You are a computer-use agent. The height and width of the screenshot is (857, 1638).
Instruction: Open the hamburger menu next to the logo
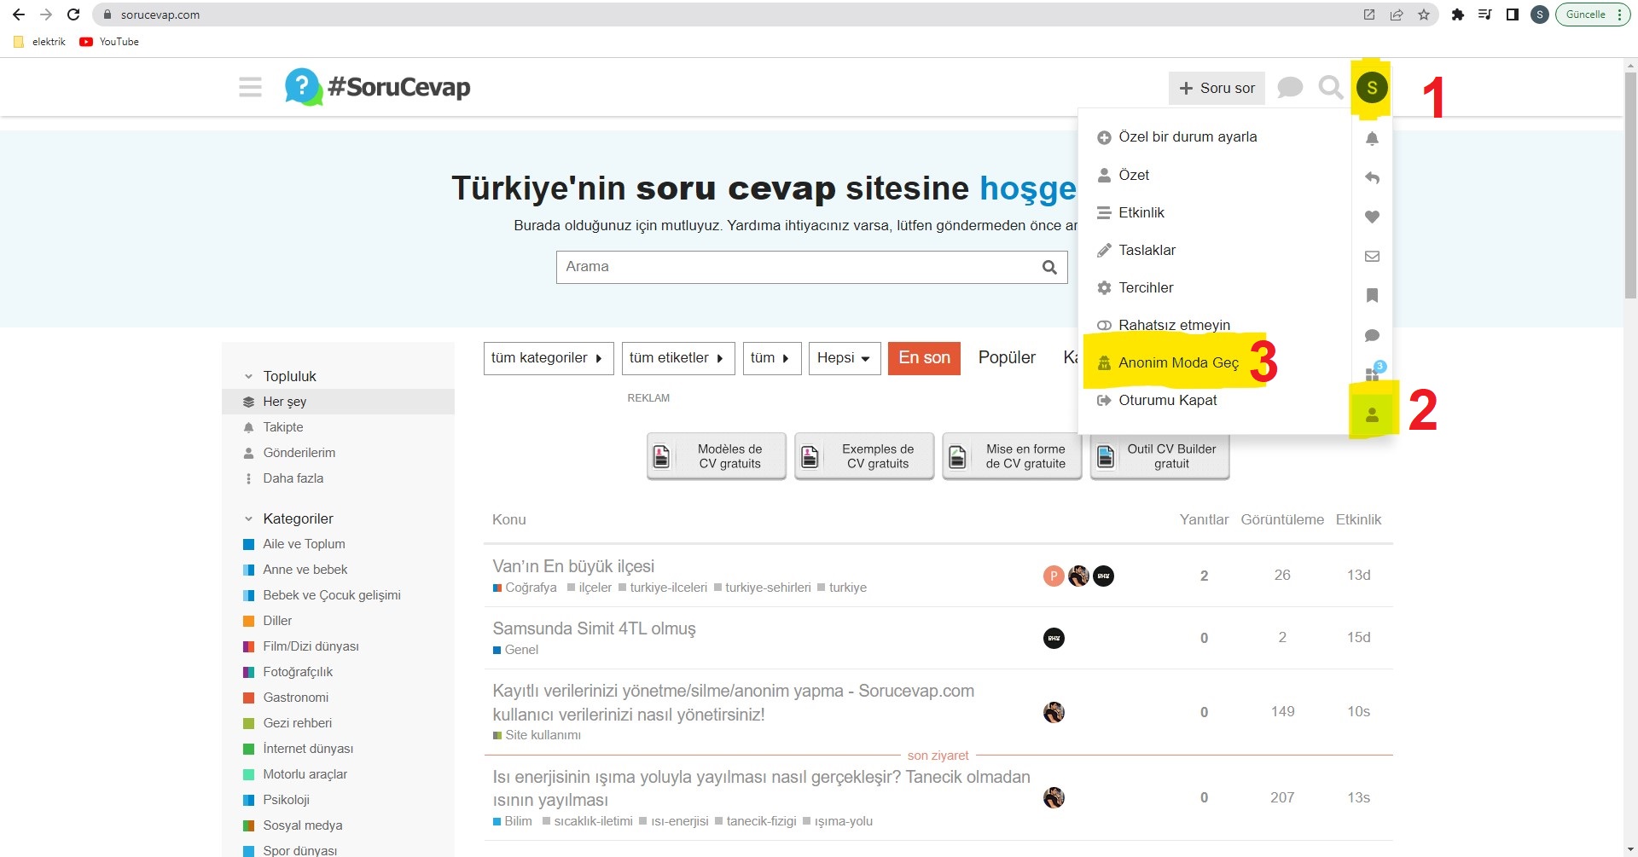pos(250,86)
